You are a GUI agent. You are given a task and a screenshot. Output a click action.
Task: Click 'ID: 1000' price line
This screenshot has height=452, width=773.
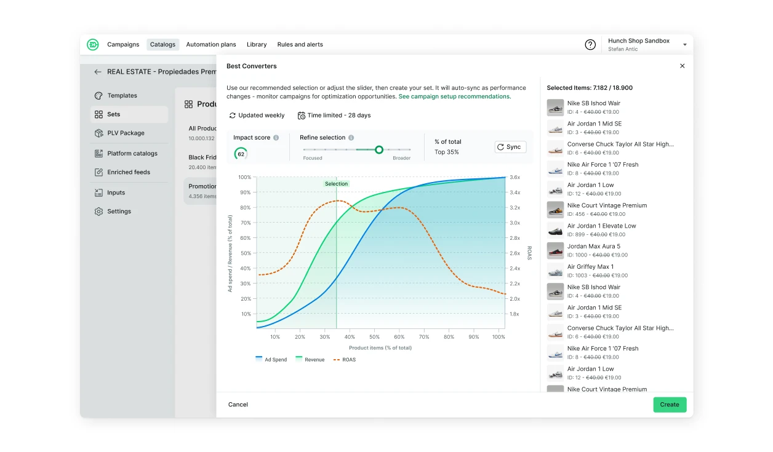pos(598,255)
